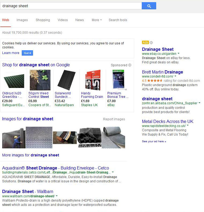
Task: Click More images for drainage sheet link
Action: point(31,155)
